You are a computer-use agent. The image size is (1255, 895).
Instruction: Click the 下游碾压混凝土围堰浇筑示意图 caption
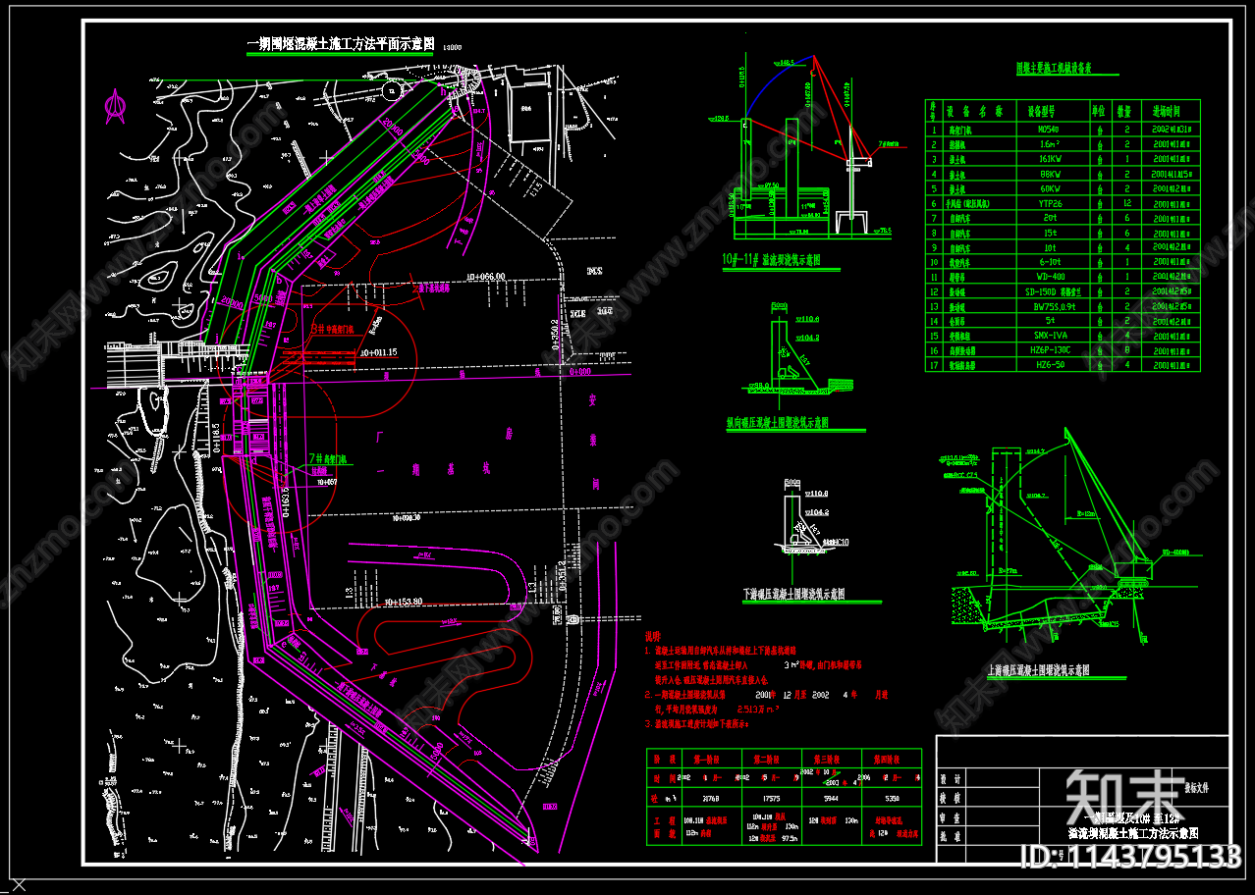[x=792, y=594]
